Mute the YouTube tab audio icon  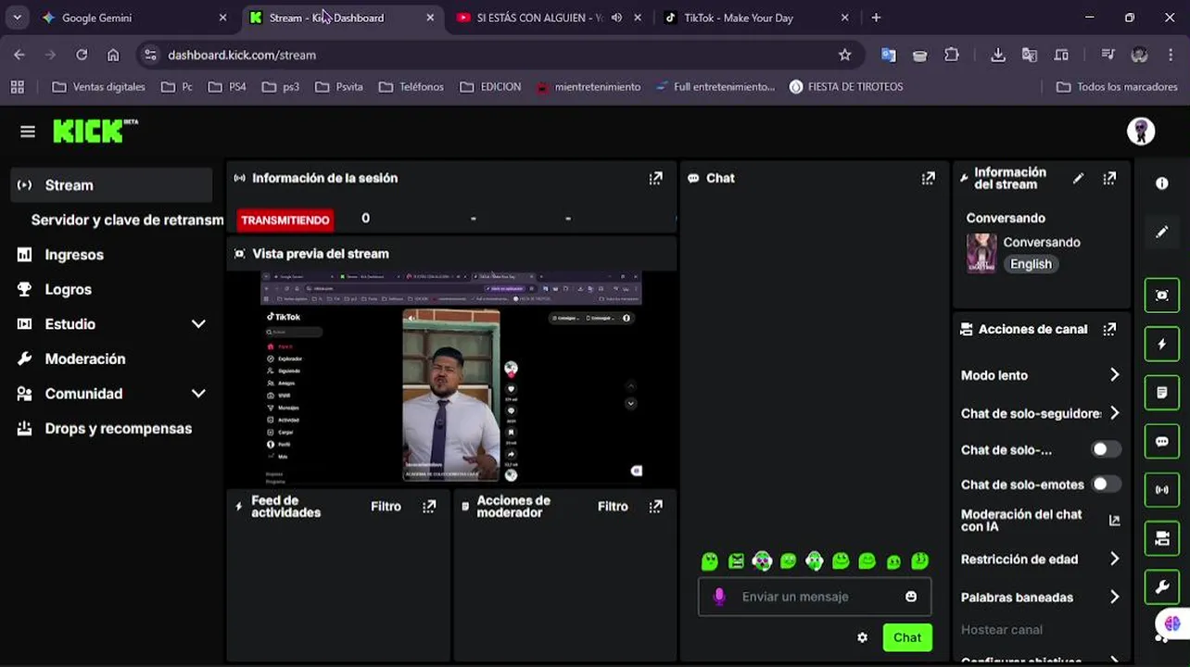coord(616,18)
